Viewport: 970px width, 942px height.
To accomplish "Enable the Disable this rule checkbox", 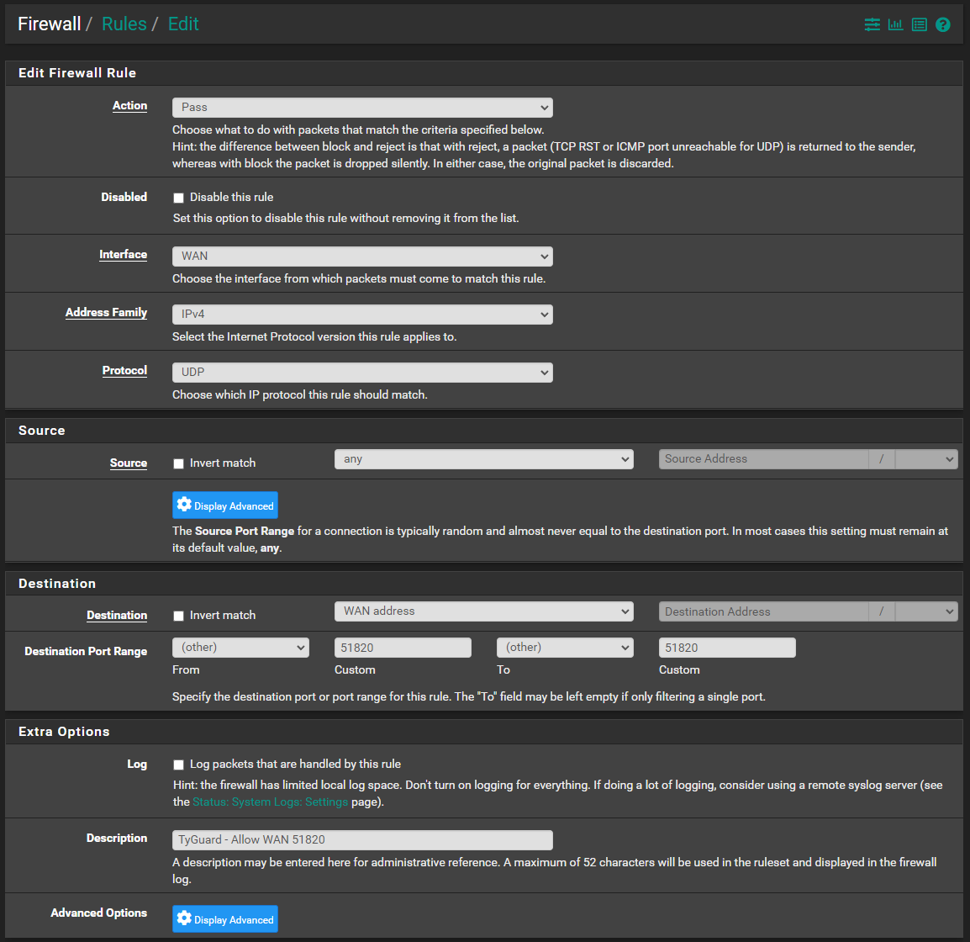I will point(178,198).
